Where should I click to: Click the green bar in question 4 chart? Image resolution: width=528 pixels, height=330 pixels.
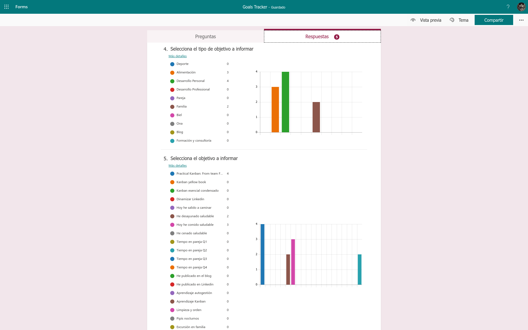click(x=285, y=102)
